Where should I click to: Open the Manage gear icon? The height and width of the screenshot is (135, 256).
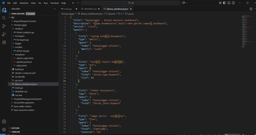coord(4,130)
